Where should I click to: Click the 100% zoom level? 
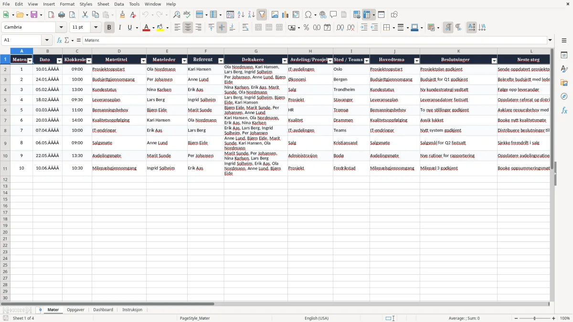coord(565,318)
